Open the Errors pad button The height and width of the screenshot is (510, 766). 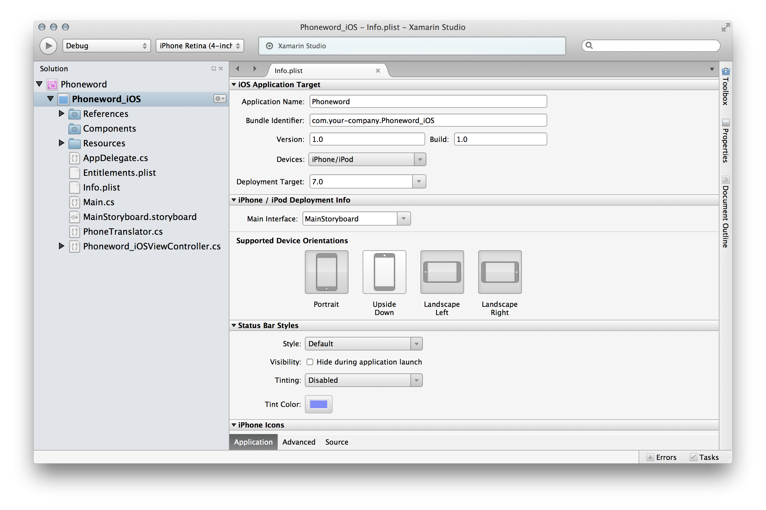click(x=661, y=457)
